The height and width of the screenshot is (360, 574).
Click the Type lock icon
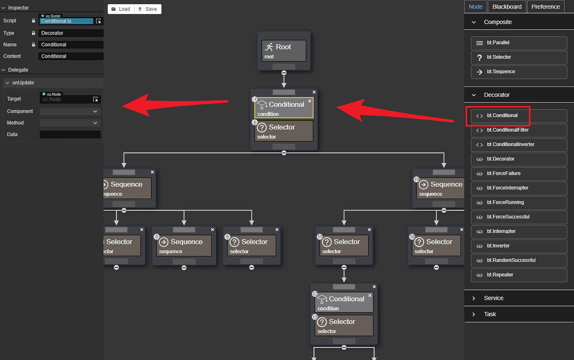click(34, 33)
